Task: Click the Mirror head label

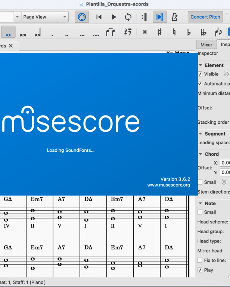Action: tap(211, 251)
